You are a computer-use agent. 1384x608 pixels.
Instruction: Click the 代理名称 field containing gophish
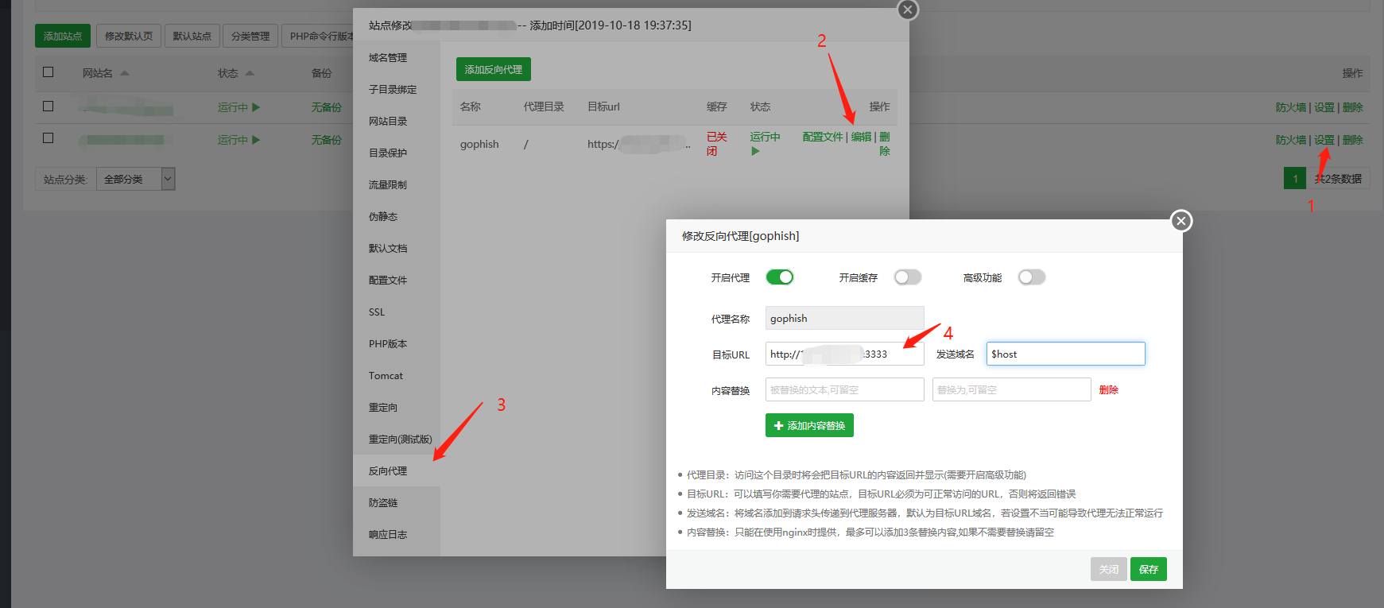[845, 318]
